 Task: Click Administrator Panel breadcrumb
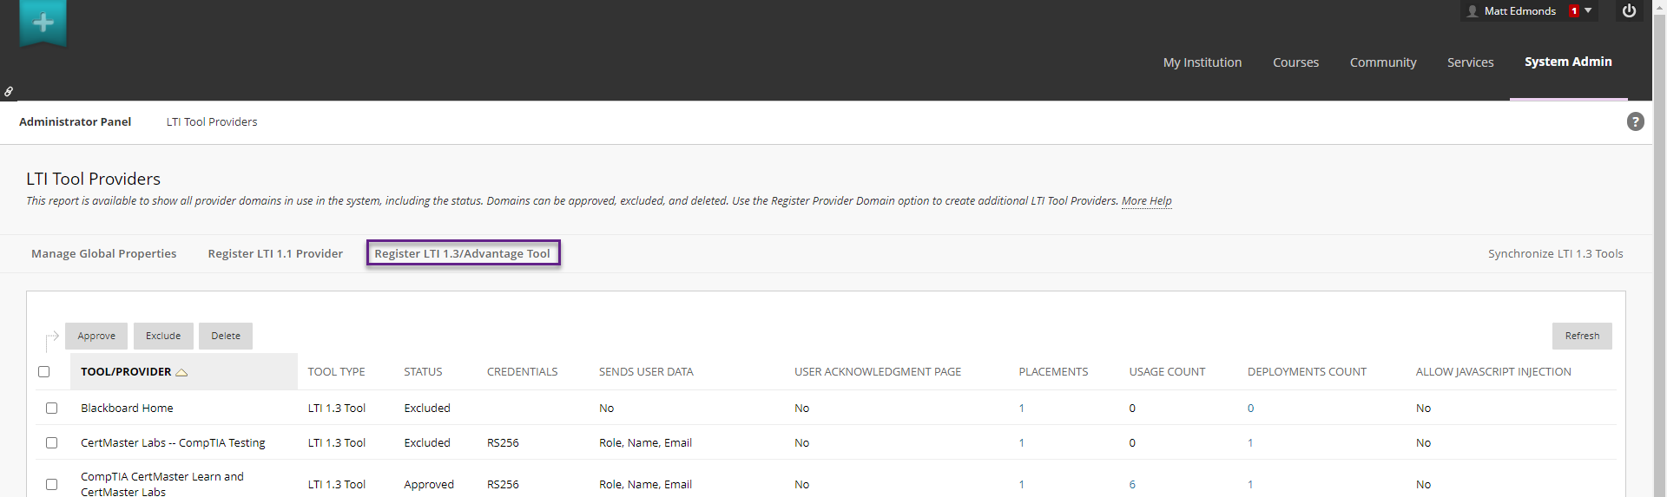click(x=76, y=122)
